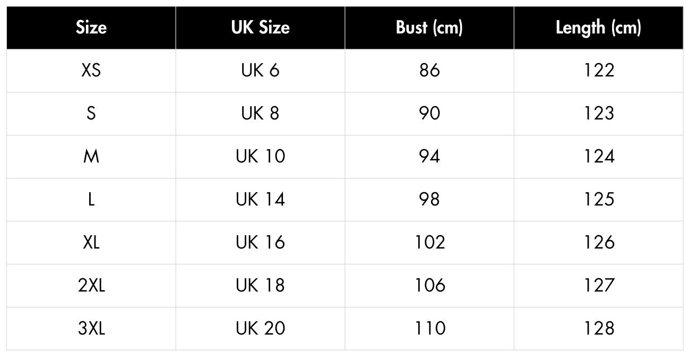Select the 3XL size cell

point(91,329)
